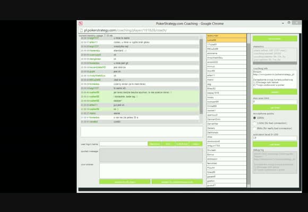Image resolution: width=308 pixels, height=212 pixels.
Task: Click the activation level 0-100 field
Action: [x=275, y=138]
